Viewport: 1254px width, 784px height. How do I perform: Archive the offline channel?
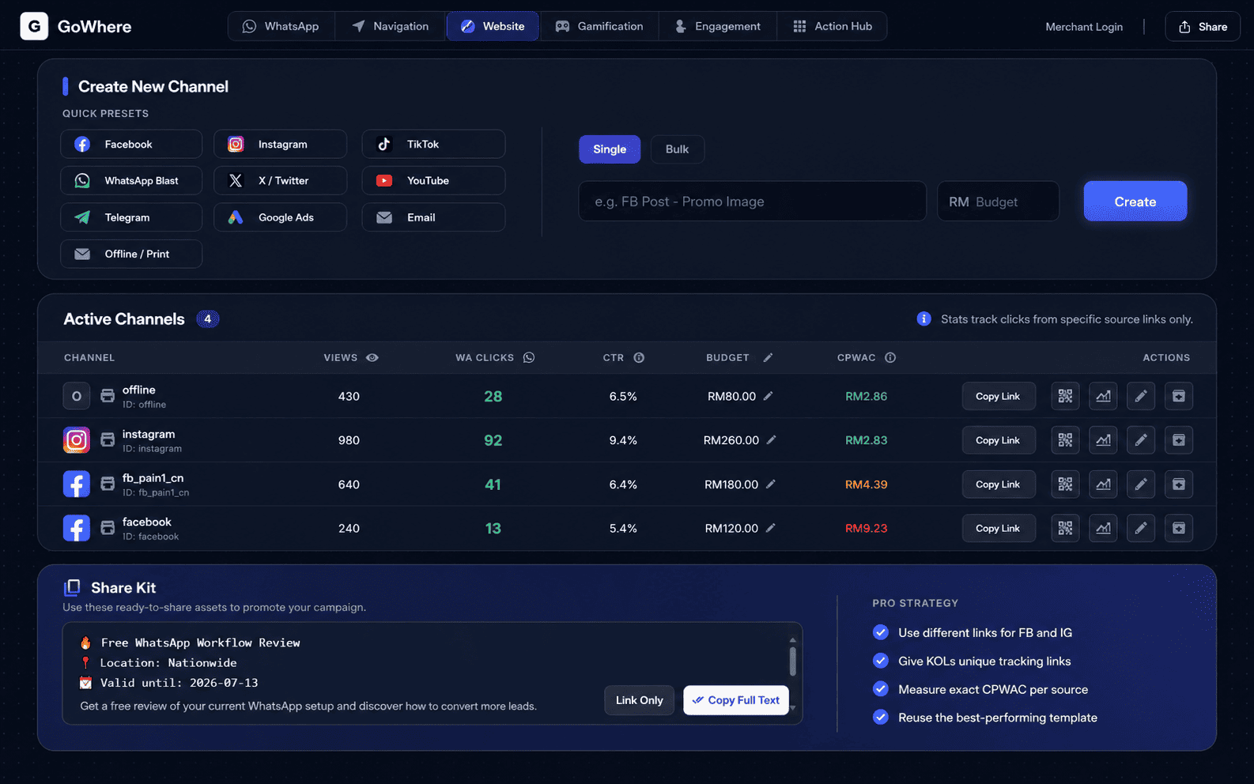click(x=1179, y=396)
